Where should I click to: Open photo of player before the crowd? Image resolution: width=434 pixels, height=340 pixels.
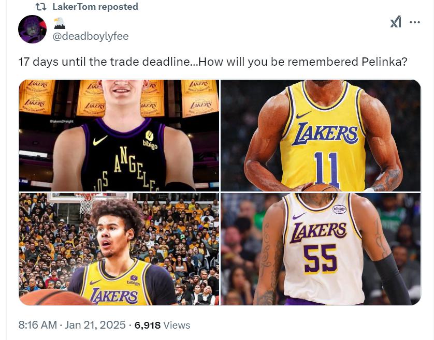pyautogui.click(x=119, y=249)
